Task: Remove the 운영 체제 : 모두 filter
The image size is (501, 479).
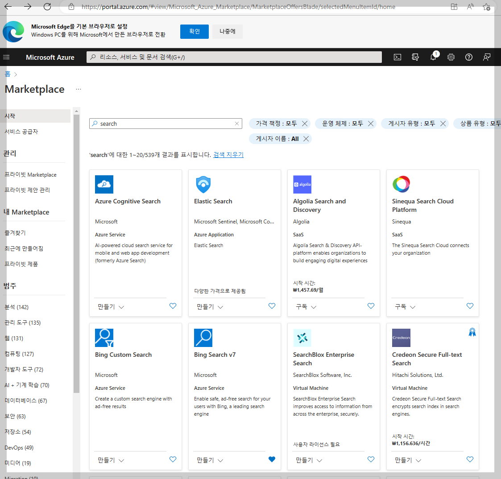Action: (371, 124)
